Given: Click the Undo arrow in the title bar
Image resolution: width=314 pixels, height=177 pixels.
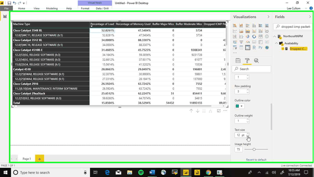Looking at the screenshot, I should click(x=14, y=3).
